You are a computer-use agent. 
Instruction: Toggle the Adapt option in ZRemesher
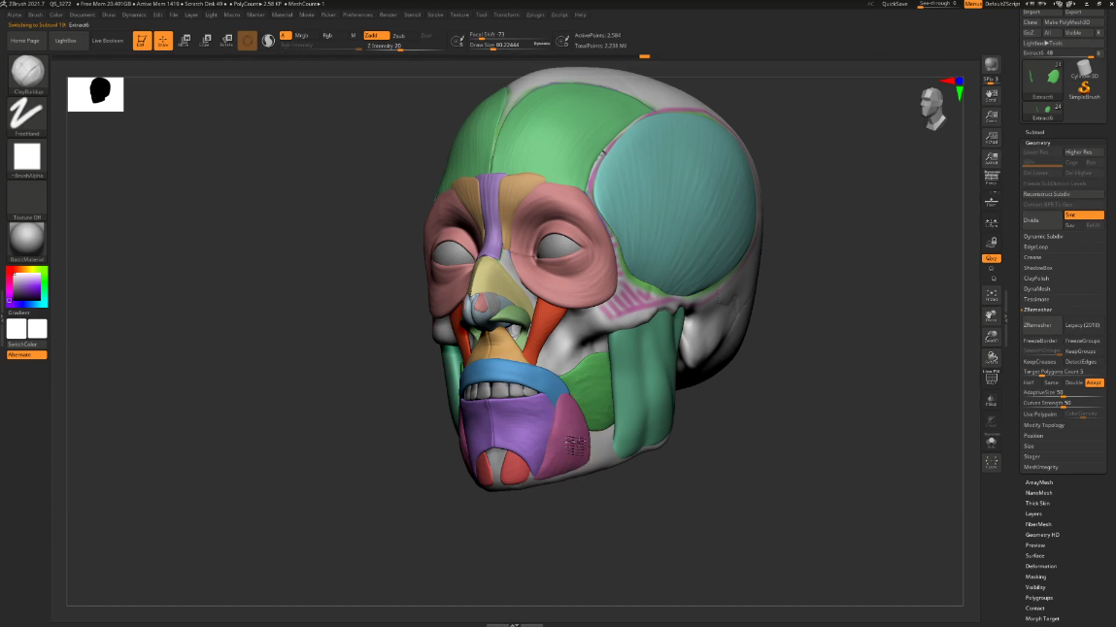click(1094, 382)
